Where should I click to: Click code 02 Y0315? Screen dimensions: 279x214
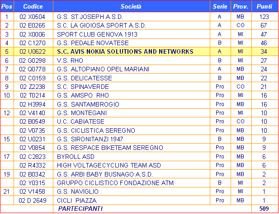pos(33,183)
